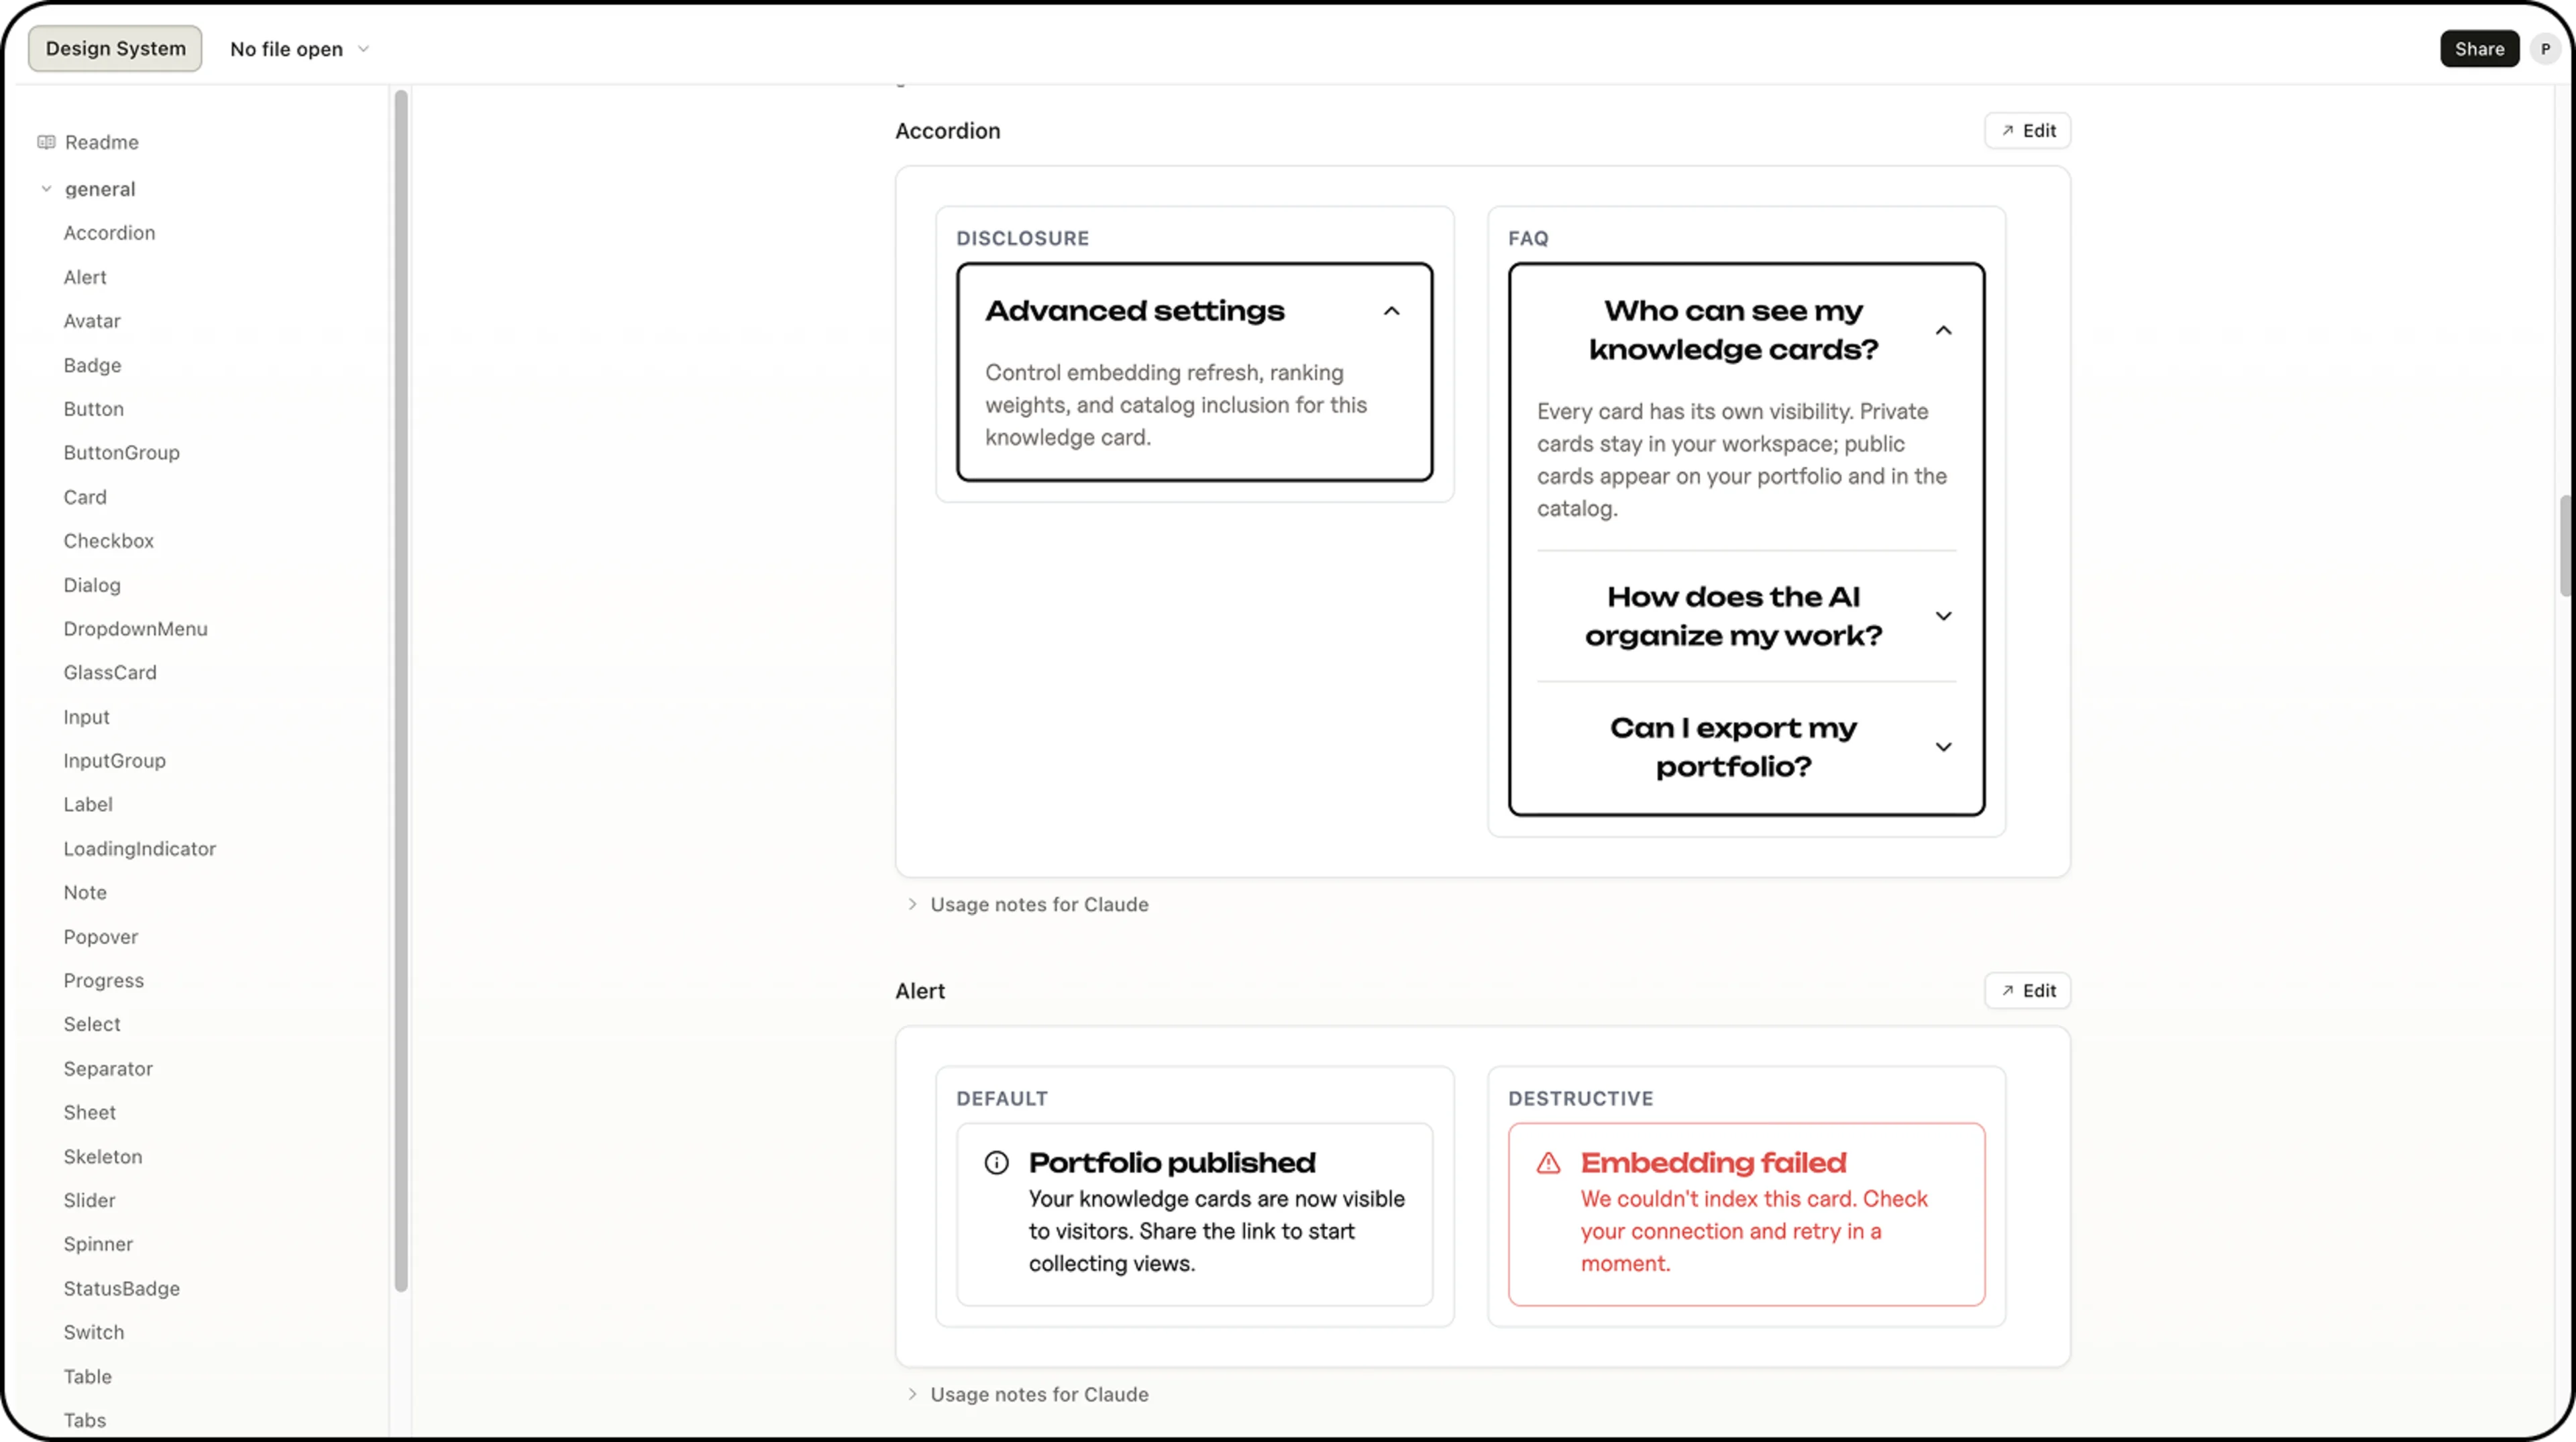Click the DISCLOSURE label
The image size is (2576, 1442).
(1022, 239)
